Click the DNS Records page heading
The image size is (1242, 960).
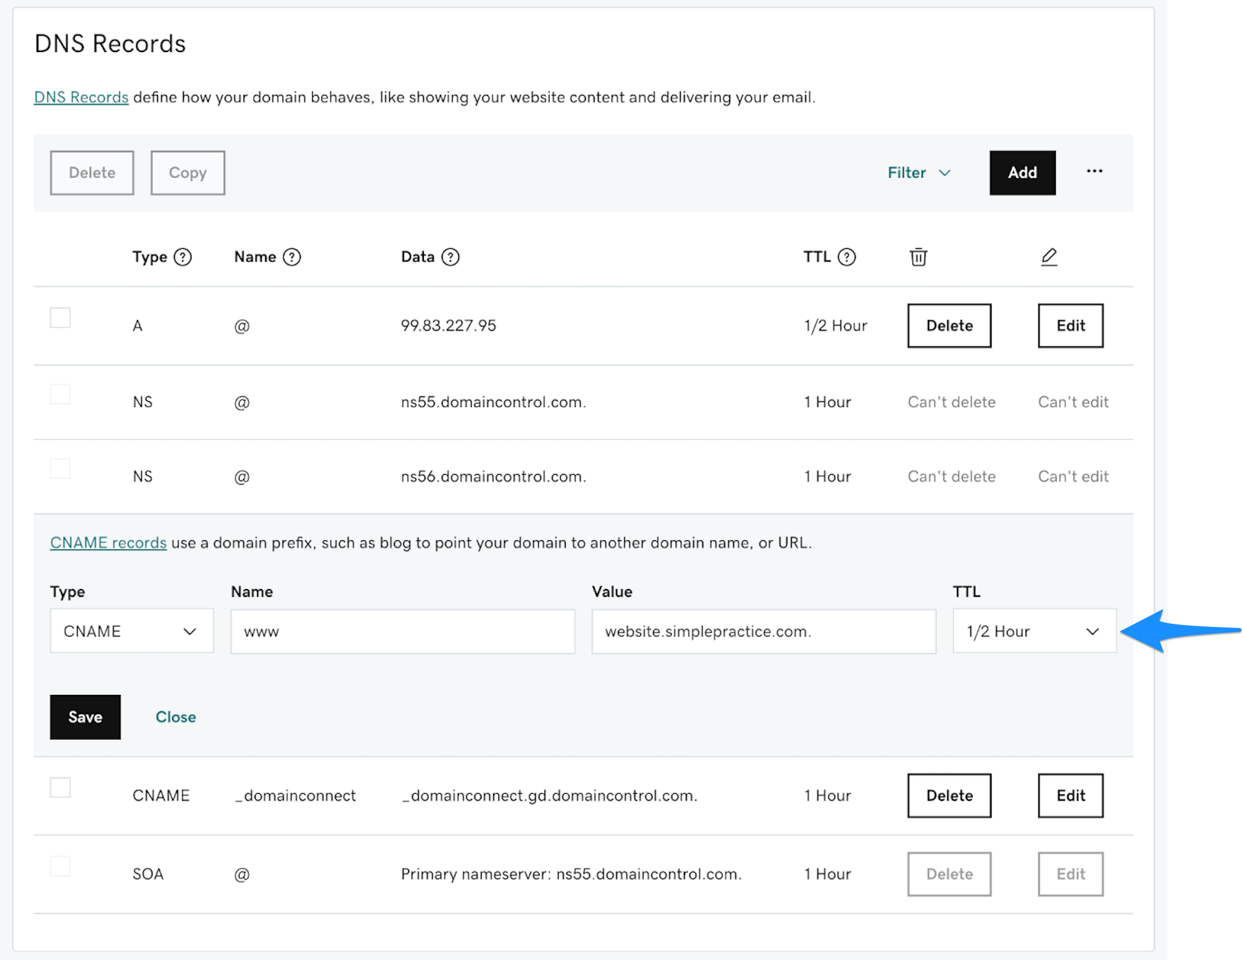110,44
